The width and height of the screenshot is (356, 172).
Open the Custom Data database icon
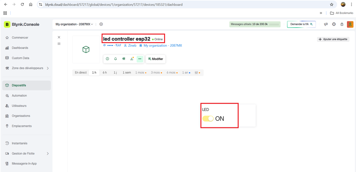7,58
